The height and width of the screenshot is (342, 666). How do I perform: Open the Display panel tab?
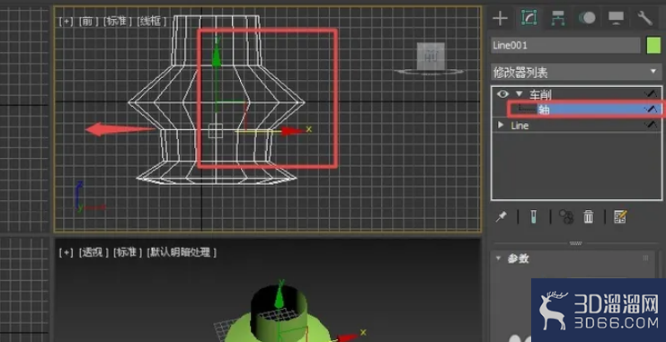pos(616,18)
